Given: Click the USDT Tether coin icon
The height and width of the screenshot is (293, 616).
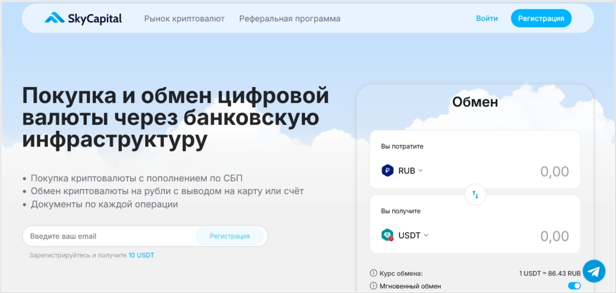Looking at the screenshot, I should 387,235.
